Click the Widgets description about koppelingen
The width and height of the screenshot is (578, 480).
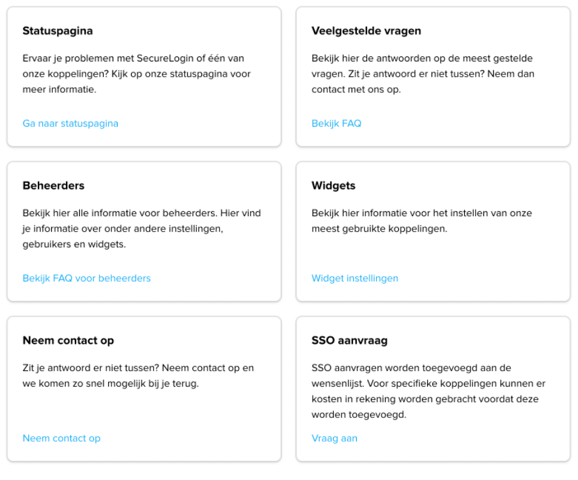pyautogui.click(x=422, y=221)
